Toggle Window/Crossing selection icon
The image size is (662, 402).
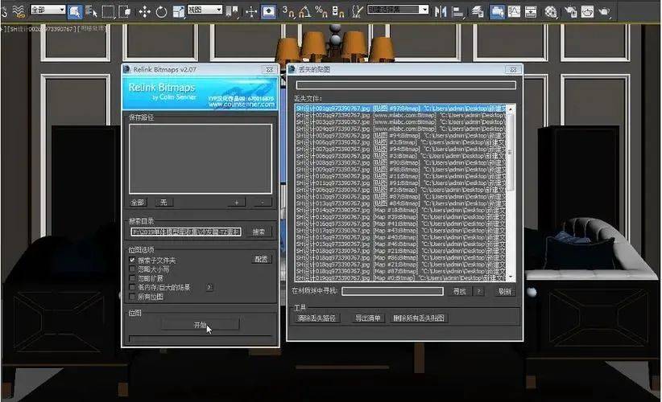[125, 11]
